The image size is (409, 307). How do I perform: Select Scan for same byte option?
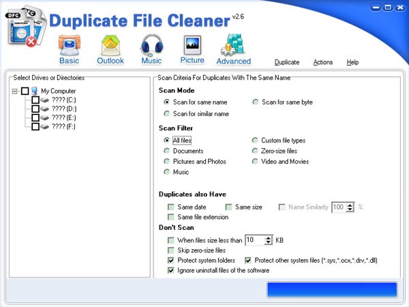tap(255, 102)
